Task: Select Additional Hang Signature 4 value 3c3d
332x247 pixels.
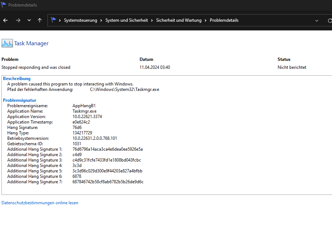Action: click(77, 166)
